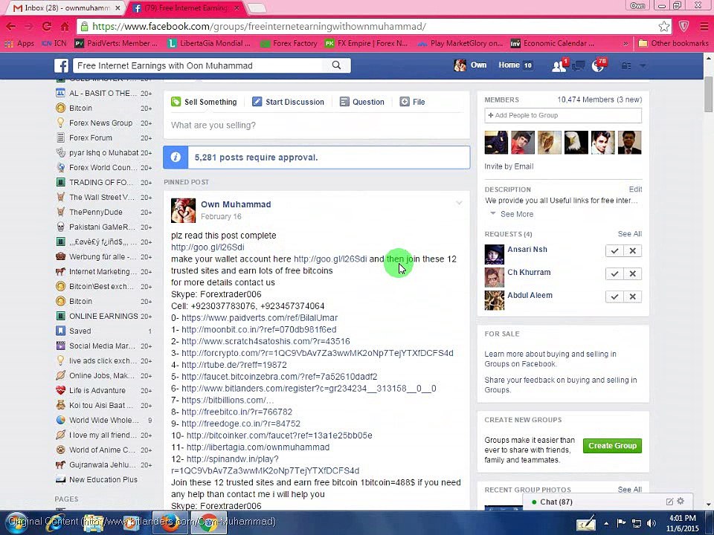Approve Abdul Aleem request checkmark
This screenshot has height=535, width=714.
614,296
